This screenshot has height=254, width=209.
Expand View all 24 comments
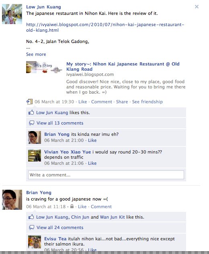60,227
